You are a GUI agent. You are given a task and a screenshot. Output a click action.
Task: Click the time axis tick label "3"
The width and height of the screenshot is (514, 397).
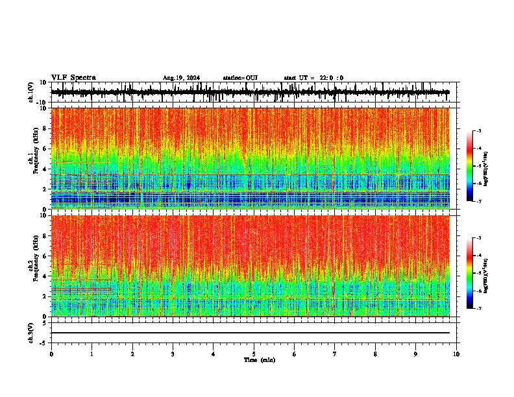click(x=173, y=354)
